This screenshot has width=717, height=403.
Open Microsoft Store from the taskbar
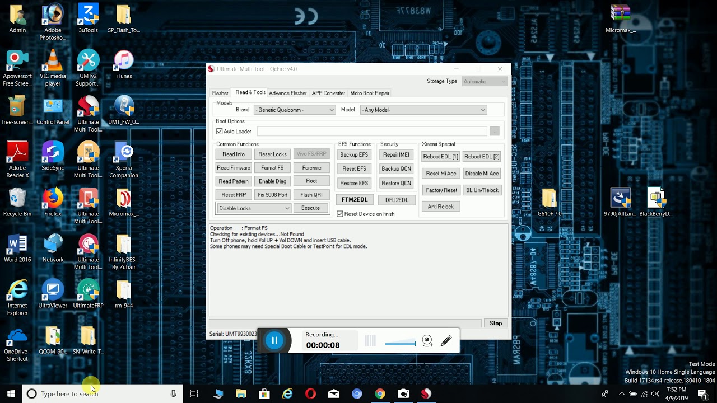(x=264, y=393)
